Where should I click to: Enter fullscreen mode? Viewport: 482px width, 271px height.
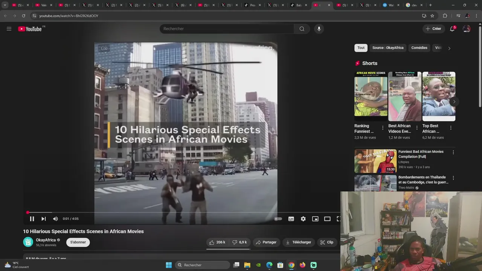coord(338,219)
